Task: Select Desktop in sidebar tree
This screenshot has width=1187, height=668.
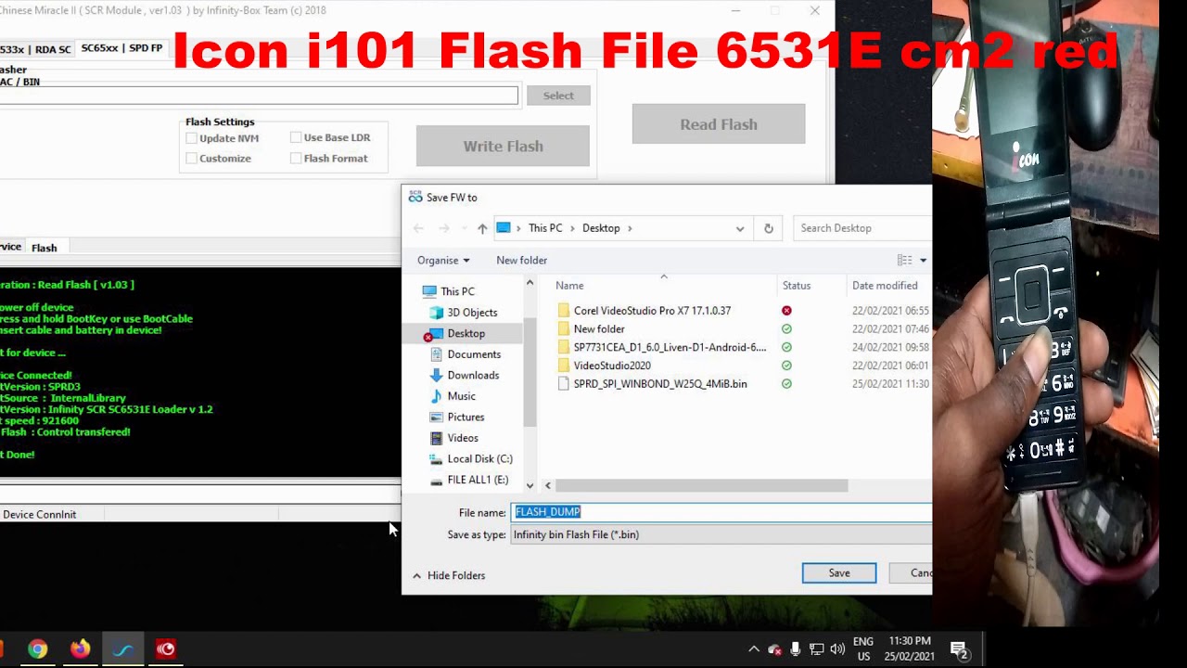Action: pos(465,333)
